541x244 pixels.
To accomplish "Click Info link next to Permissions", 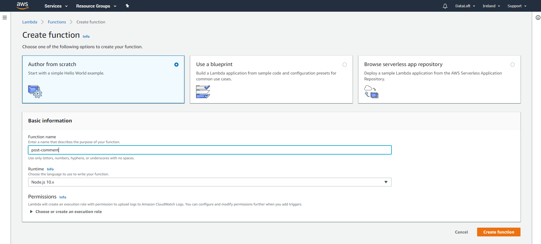I will 63,197.
